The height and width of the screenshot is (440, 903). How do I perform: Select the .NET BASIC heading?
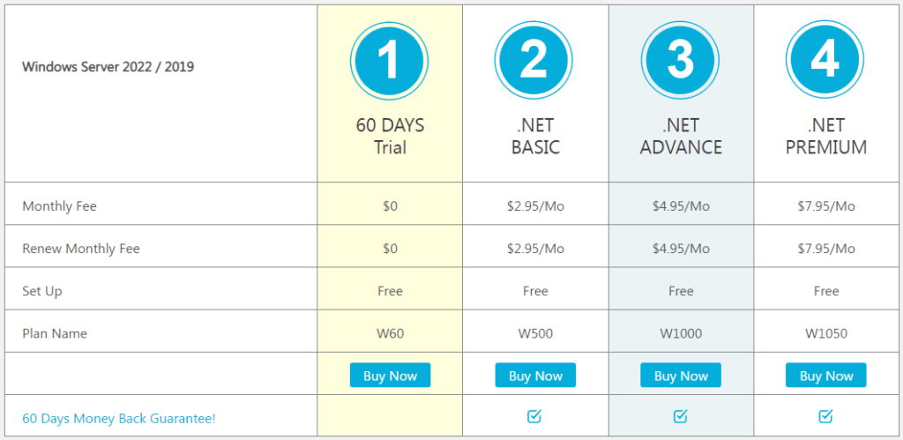pyautogui.click(x=535, y=136)
